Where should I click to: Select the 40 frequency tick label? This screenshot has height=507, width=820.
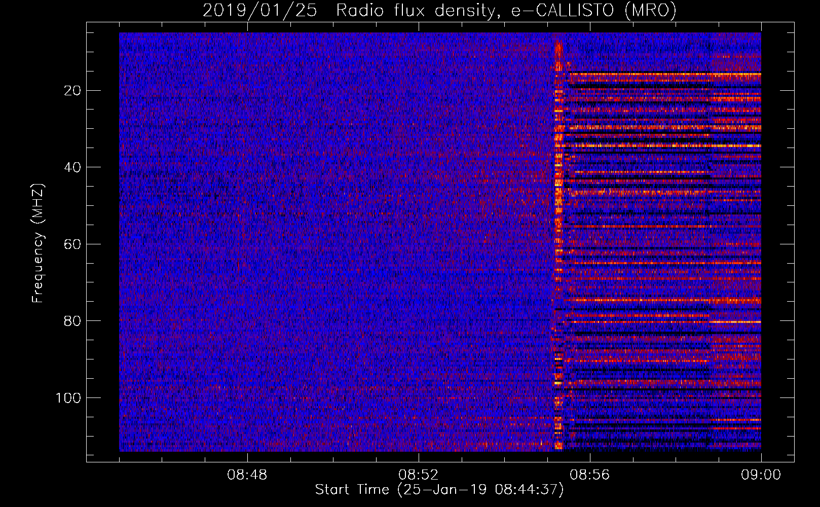pyautogui.click(x=72, y=167)
